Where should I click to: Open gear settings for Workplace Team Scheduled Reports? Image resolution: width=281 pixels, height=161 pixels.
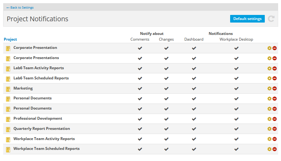269,149
